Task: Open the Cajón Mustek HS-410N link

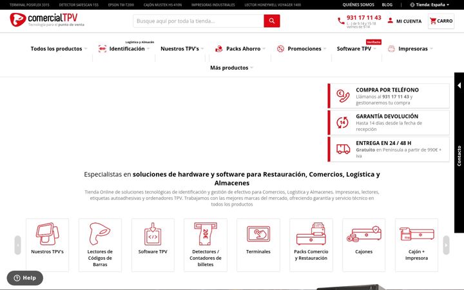Action: point(163,5)
